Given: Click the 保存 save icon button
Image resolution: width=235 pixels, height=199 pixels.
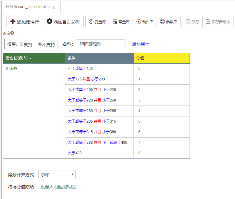Looking at the screenshot, I should pyautogui.click(x=192, y=22).
